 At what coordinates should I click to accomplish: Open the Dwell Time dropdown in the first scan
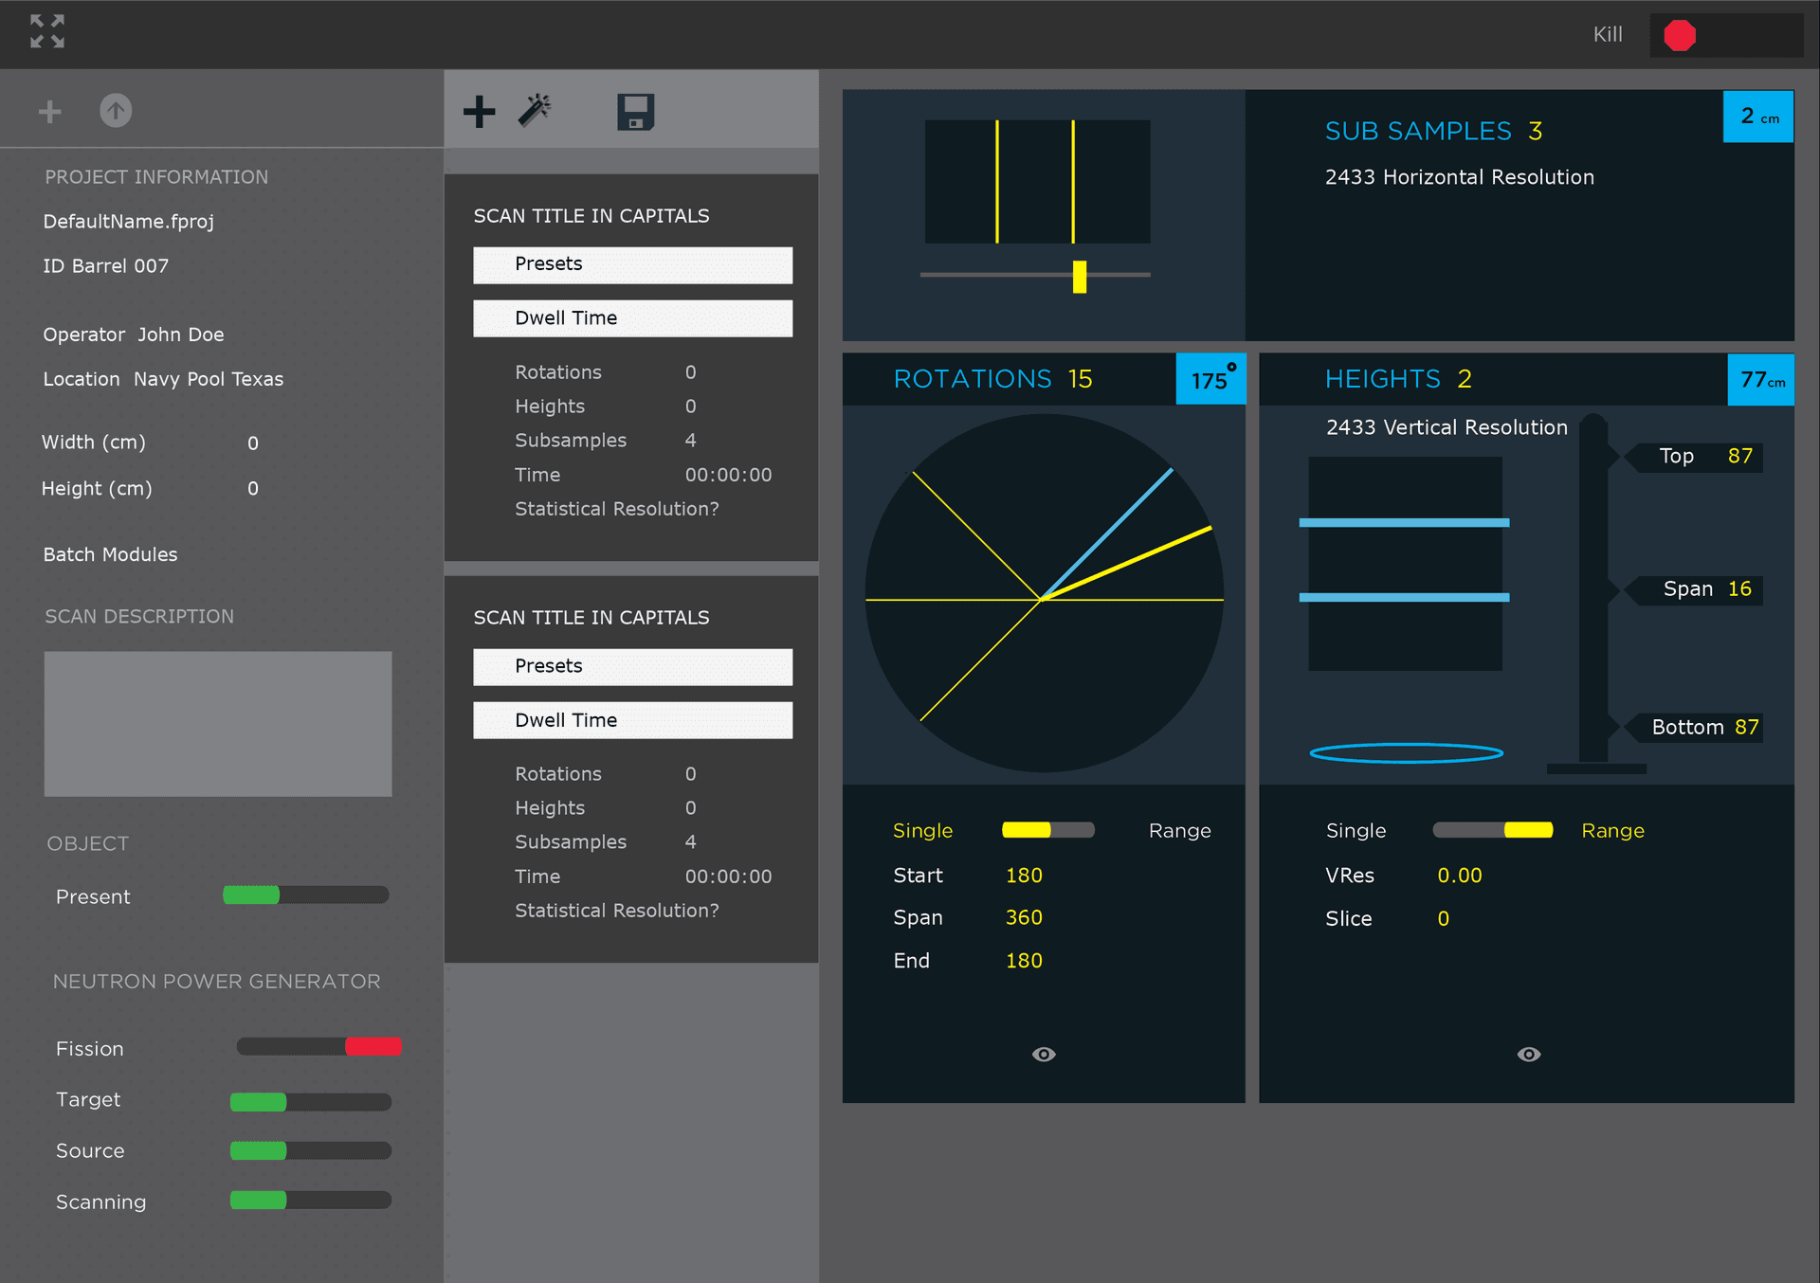[632, 317]
